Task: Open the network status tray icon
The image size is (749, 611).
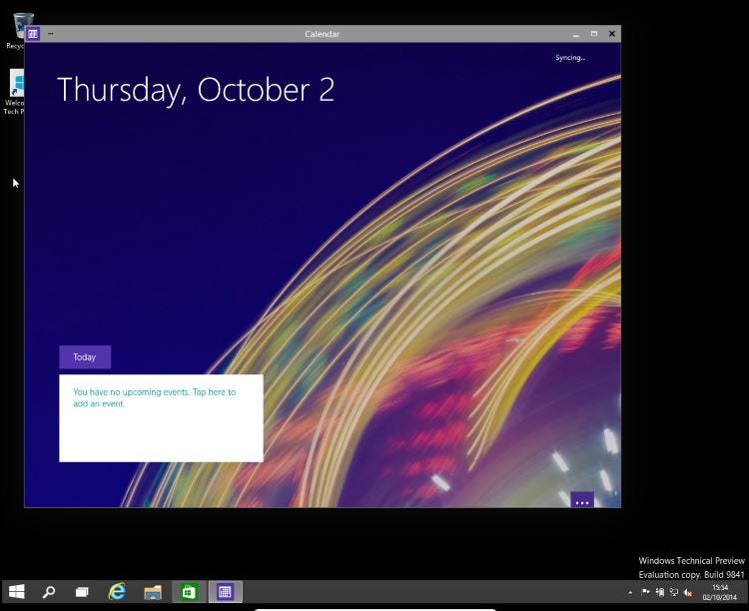Action: tap(674, 592)
